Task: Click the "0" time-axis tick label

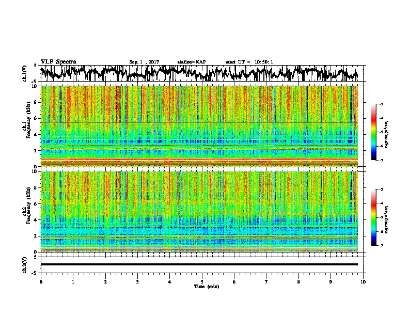Action: coord(41,282)
